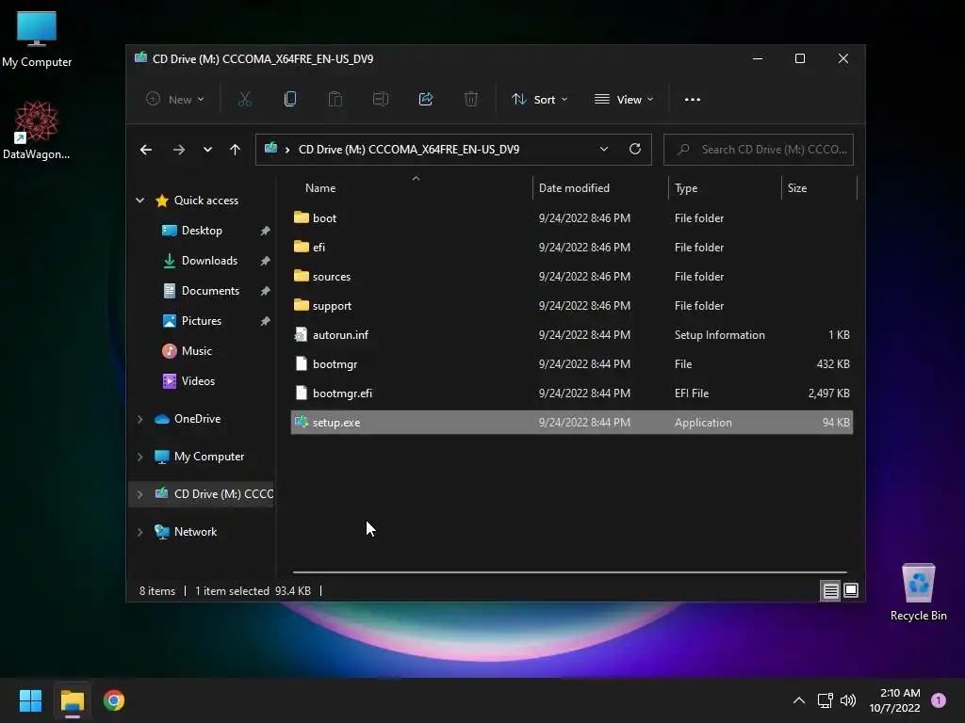Open volume control in system tray
The width and height of the screenshot is (965, 723).
coord(848,700)
